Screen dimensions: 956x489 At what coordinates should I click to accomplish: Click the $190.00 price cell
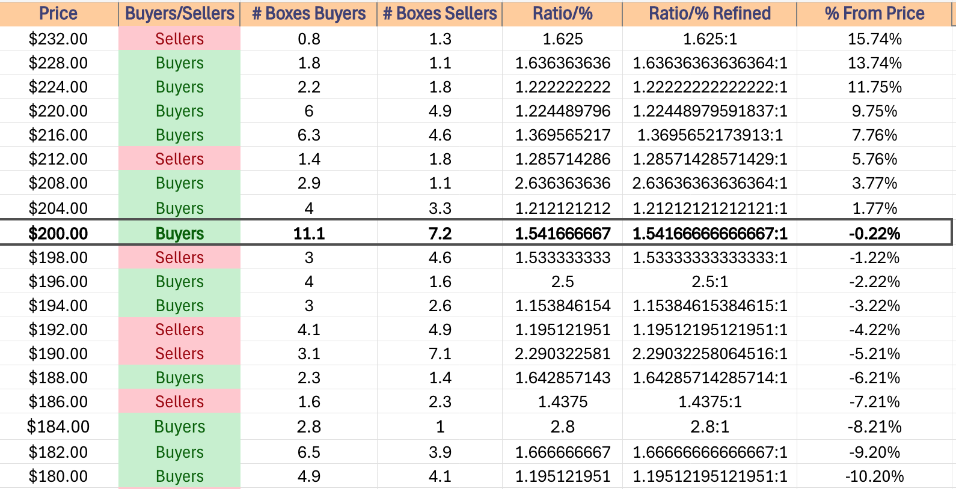(58, 354)
